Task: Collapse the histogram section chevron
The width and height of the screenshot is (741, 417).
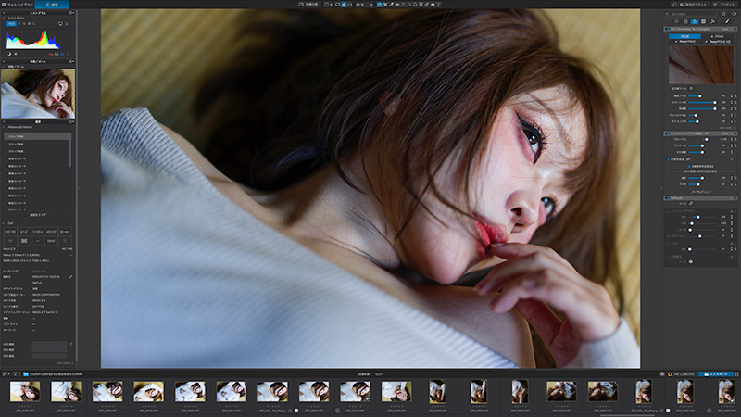Action: (4, 18)
